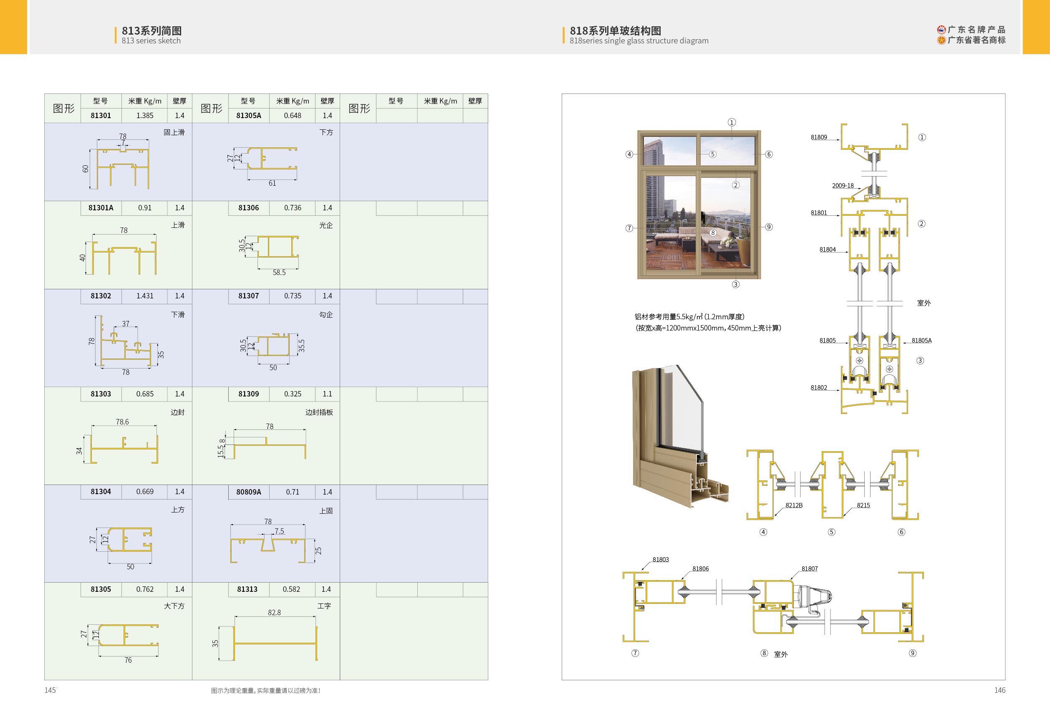Click the 81807 part label
Image resolution: width=1050 pixels, height=717 pixels.
[809, 569]
